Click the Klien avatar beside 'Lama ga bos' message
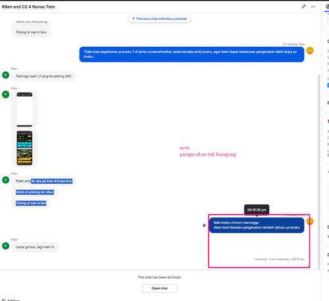Image resolution: width=329 pixels, height=301 pixels. (6, 246)
